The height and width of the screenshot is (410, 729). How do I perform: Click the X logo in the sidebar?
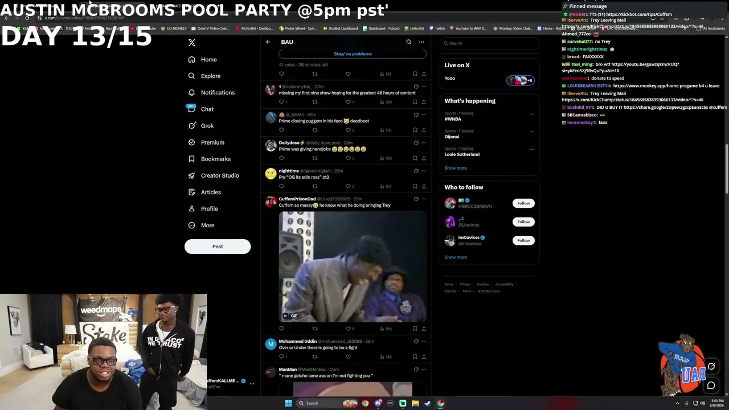[192, 43]
